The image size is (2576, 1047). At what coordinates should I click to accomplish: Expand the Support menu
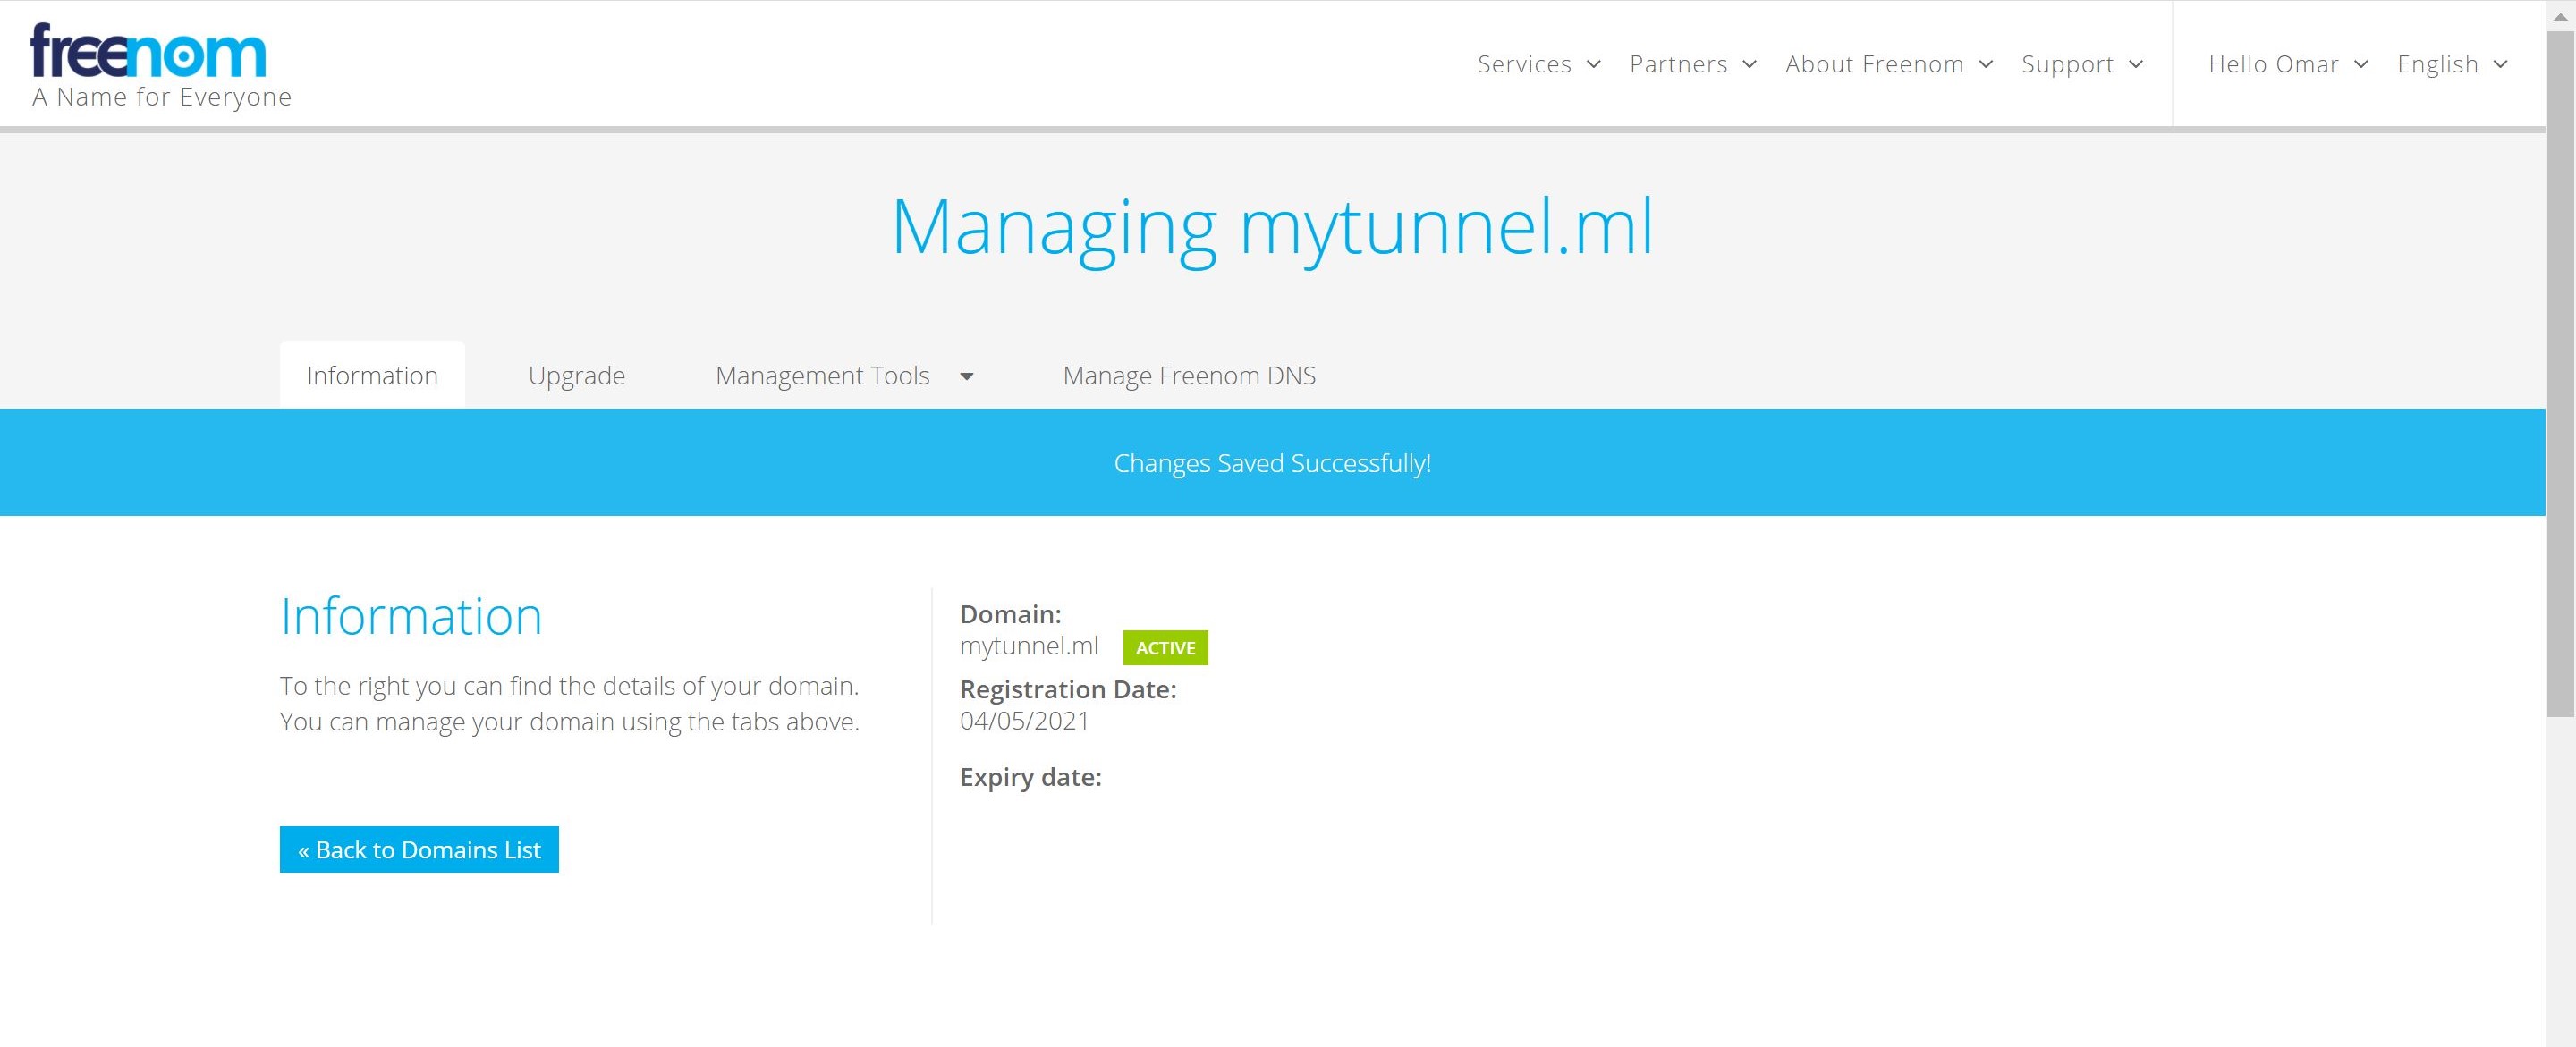coord(2082,64)
